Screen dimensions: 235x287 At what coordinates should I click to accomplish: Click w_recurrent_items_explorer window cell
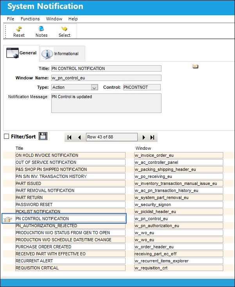(x=179, y=261)
